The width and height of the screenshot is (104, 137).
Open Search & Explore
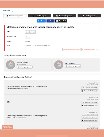(x=40, y=16)
